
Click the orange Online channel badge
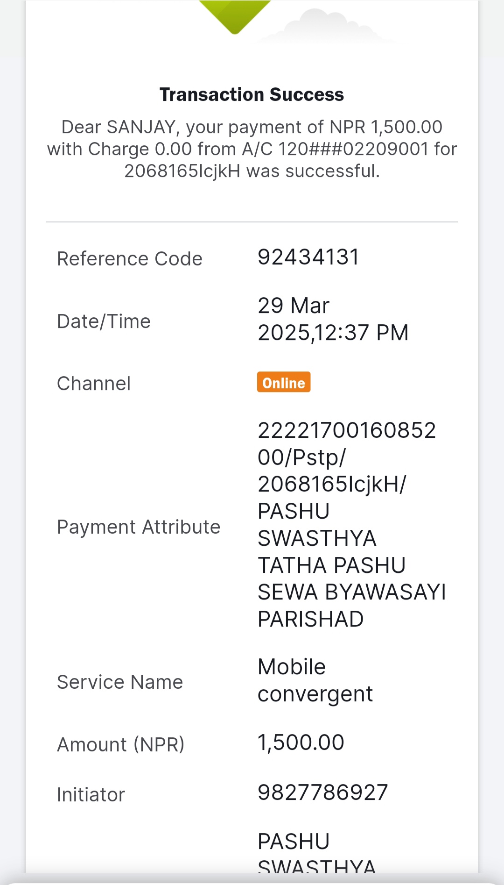284,382
